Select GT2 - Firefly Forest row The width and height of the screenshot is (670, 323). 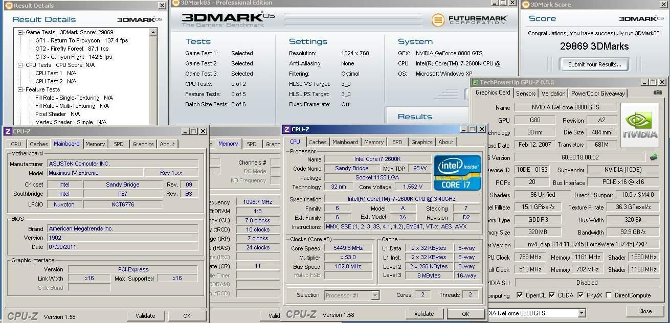pos(72,49)
